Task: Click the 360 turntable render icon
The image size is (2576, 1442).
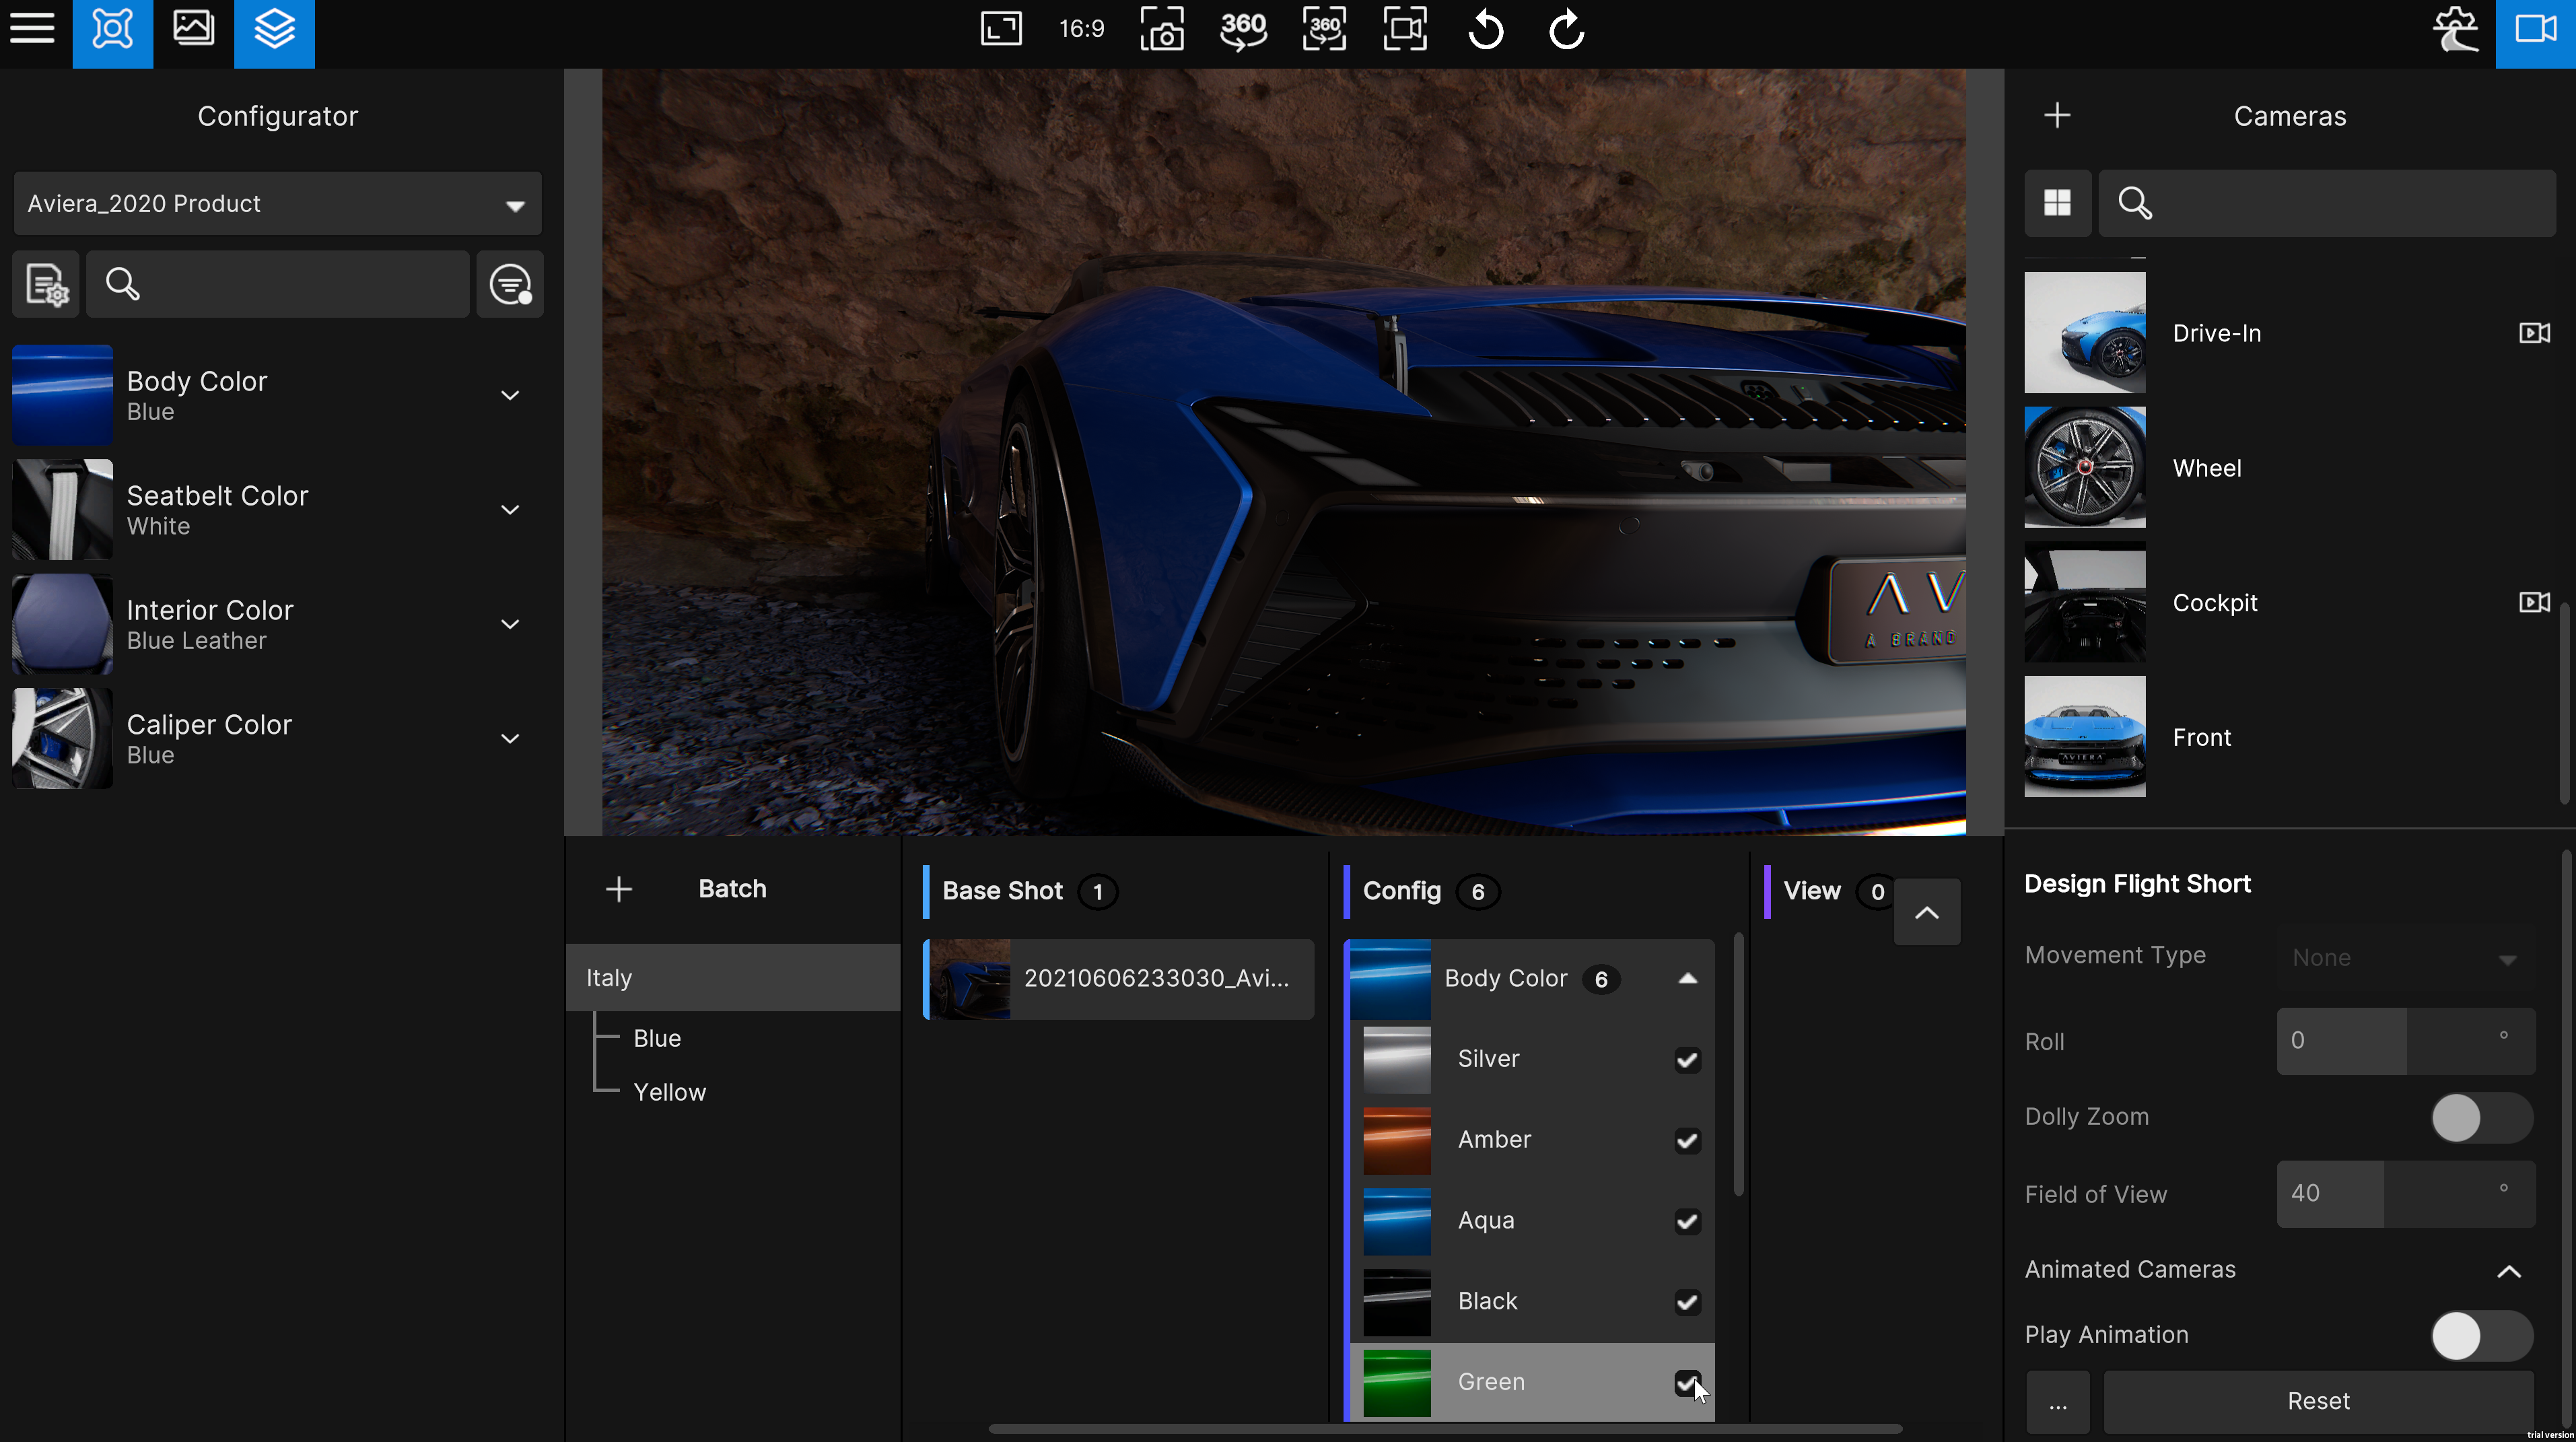Action: 1243,29
